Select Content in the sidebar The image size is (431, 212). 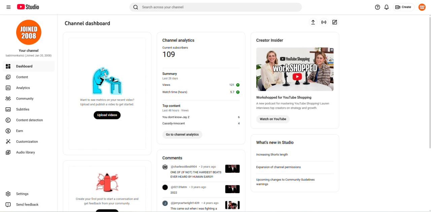pyautogui.click(x=29, y=77)
